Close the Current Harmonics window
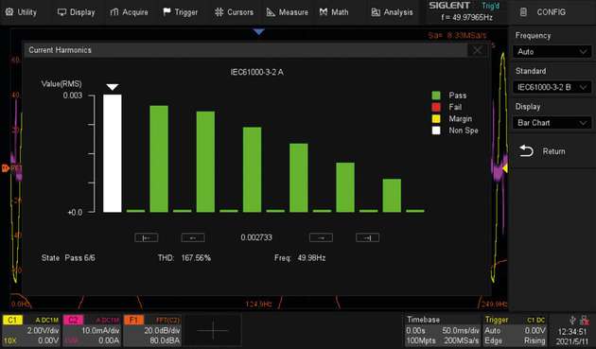596x349 pixels. (478, 50)
